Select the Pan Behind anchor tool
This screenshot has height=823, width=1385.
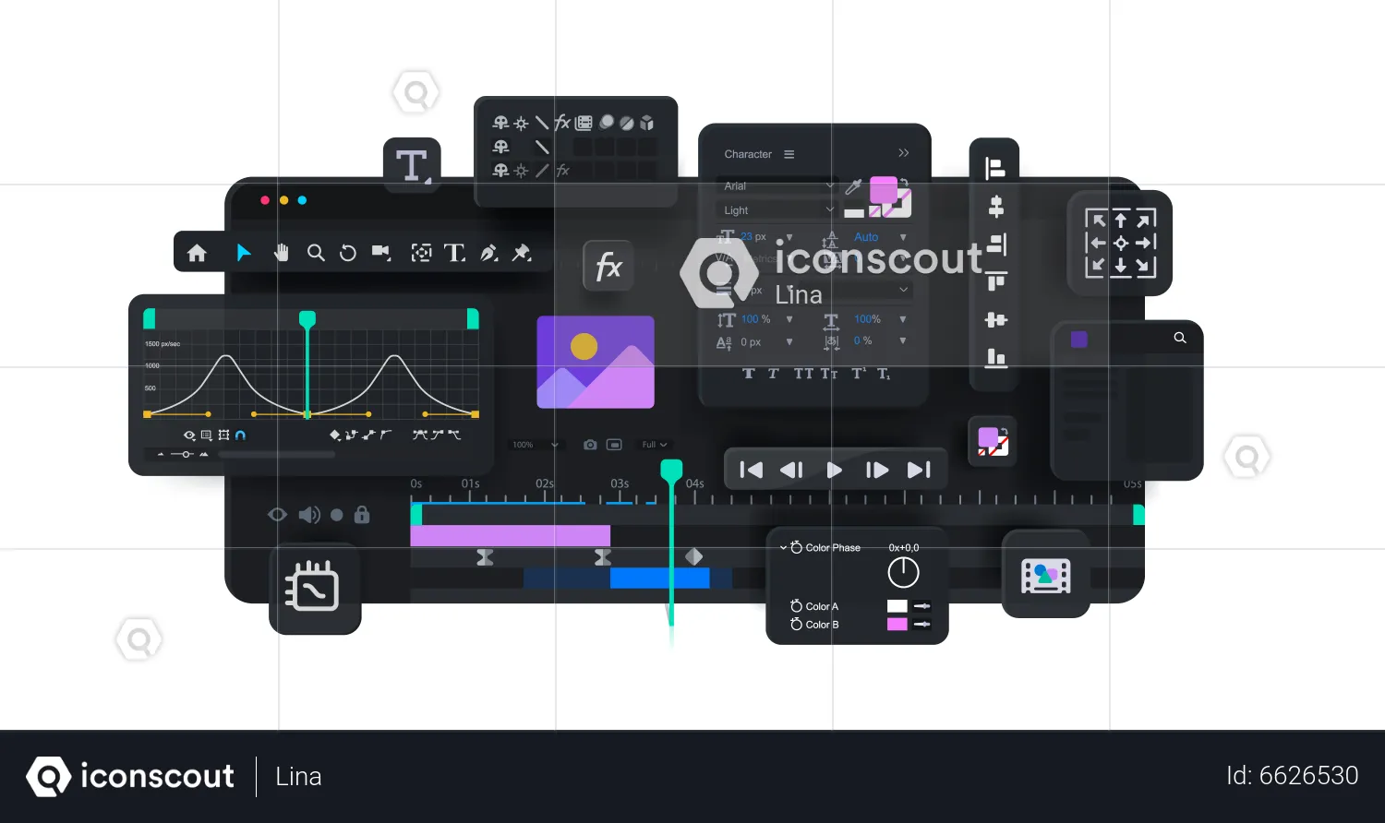pos(421,253)
